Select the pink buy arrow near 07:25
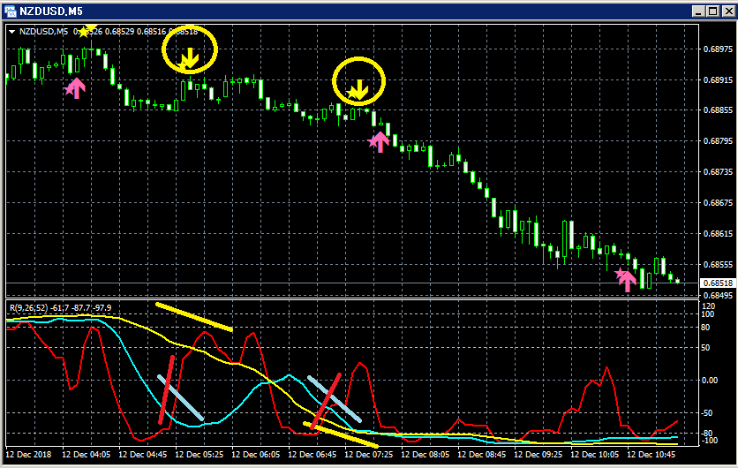Viewport: 738px width, 468px height. [x=379, y=141]
